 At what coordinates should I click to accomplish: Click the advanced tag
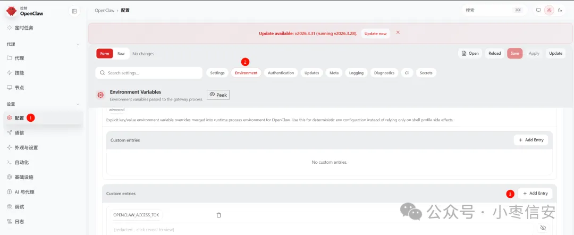[x=117, y=110]
